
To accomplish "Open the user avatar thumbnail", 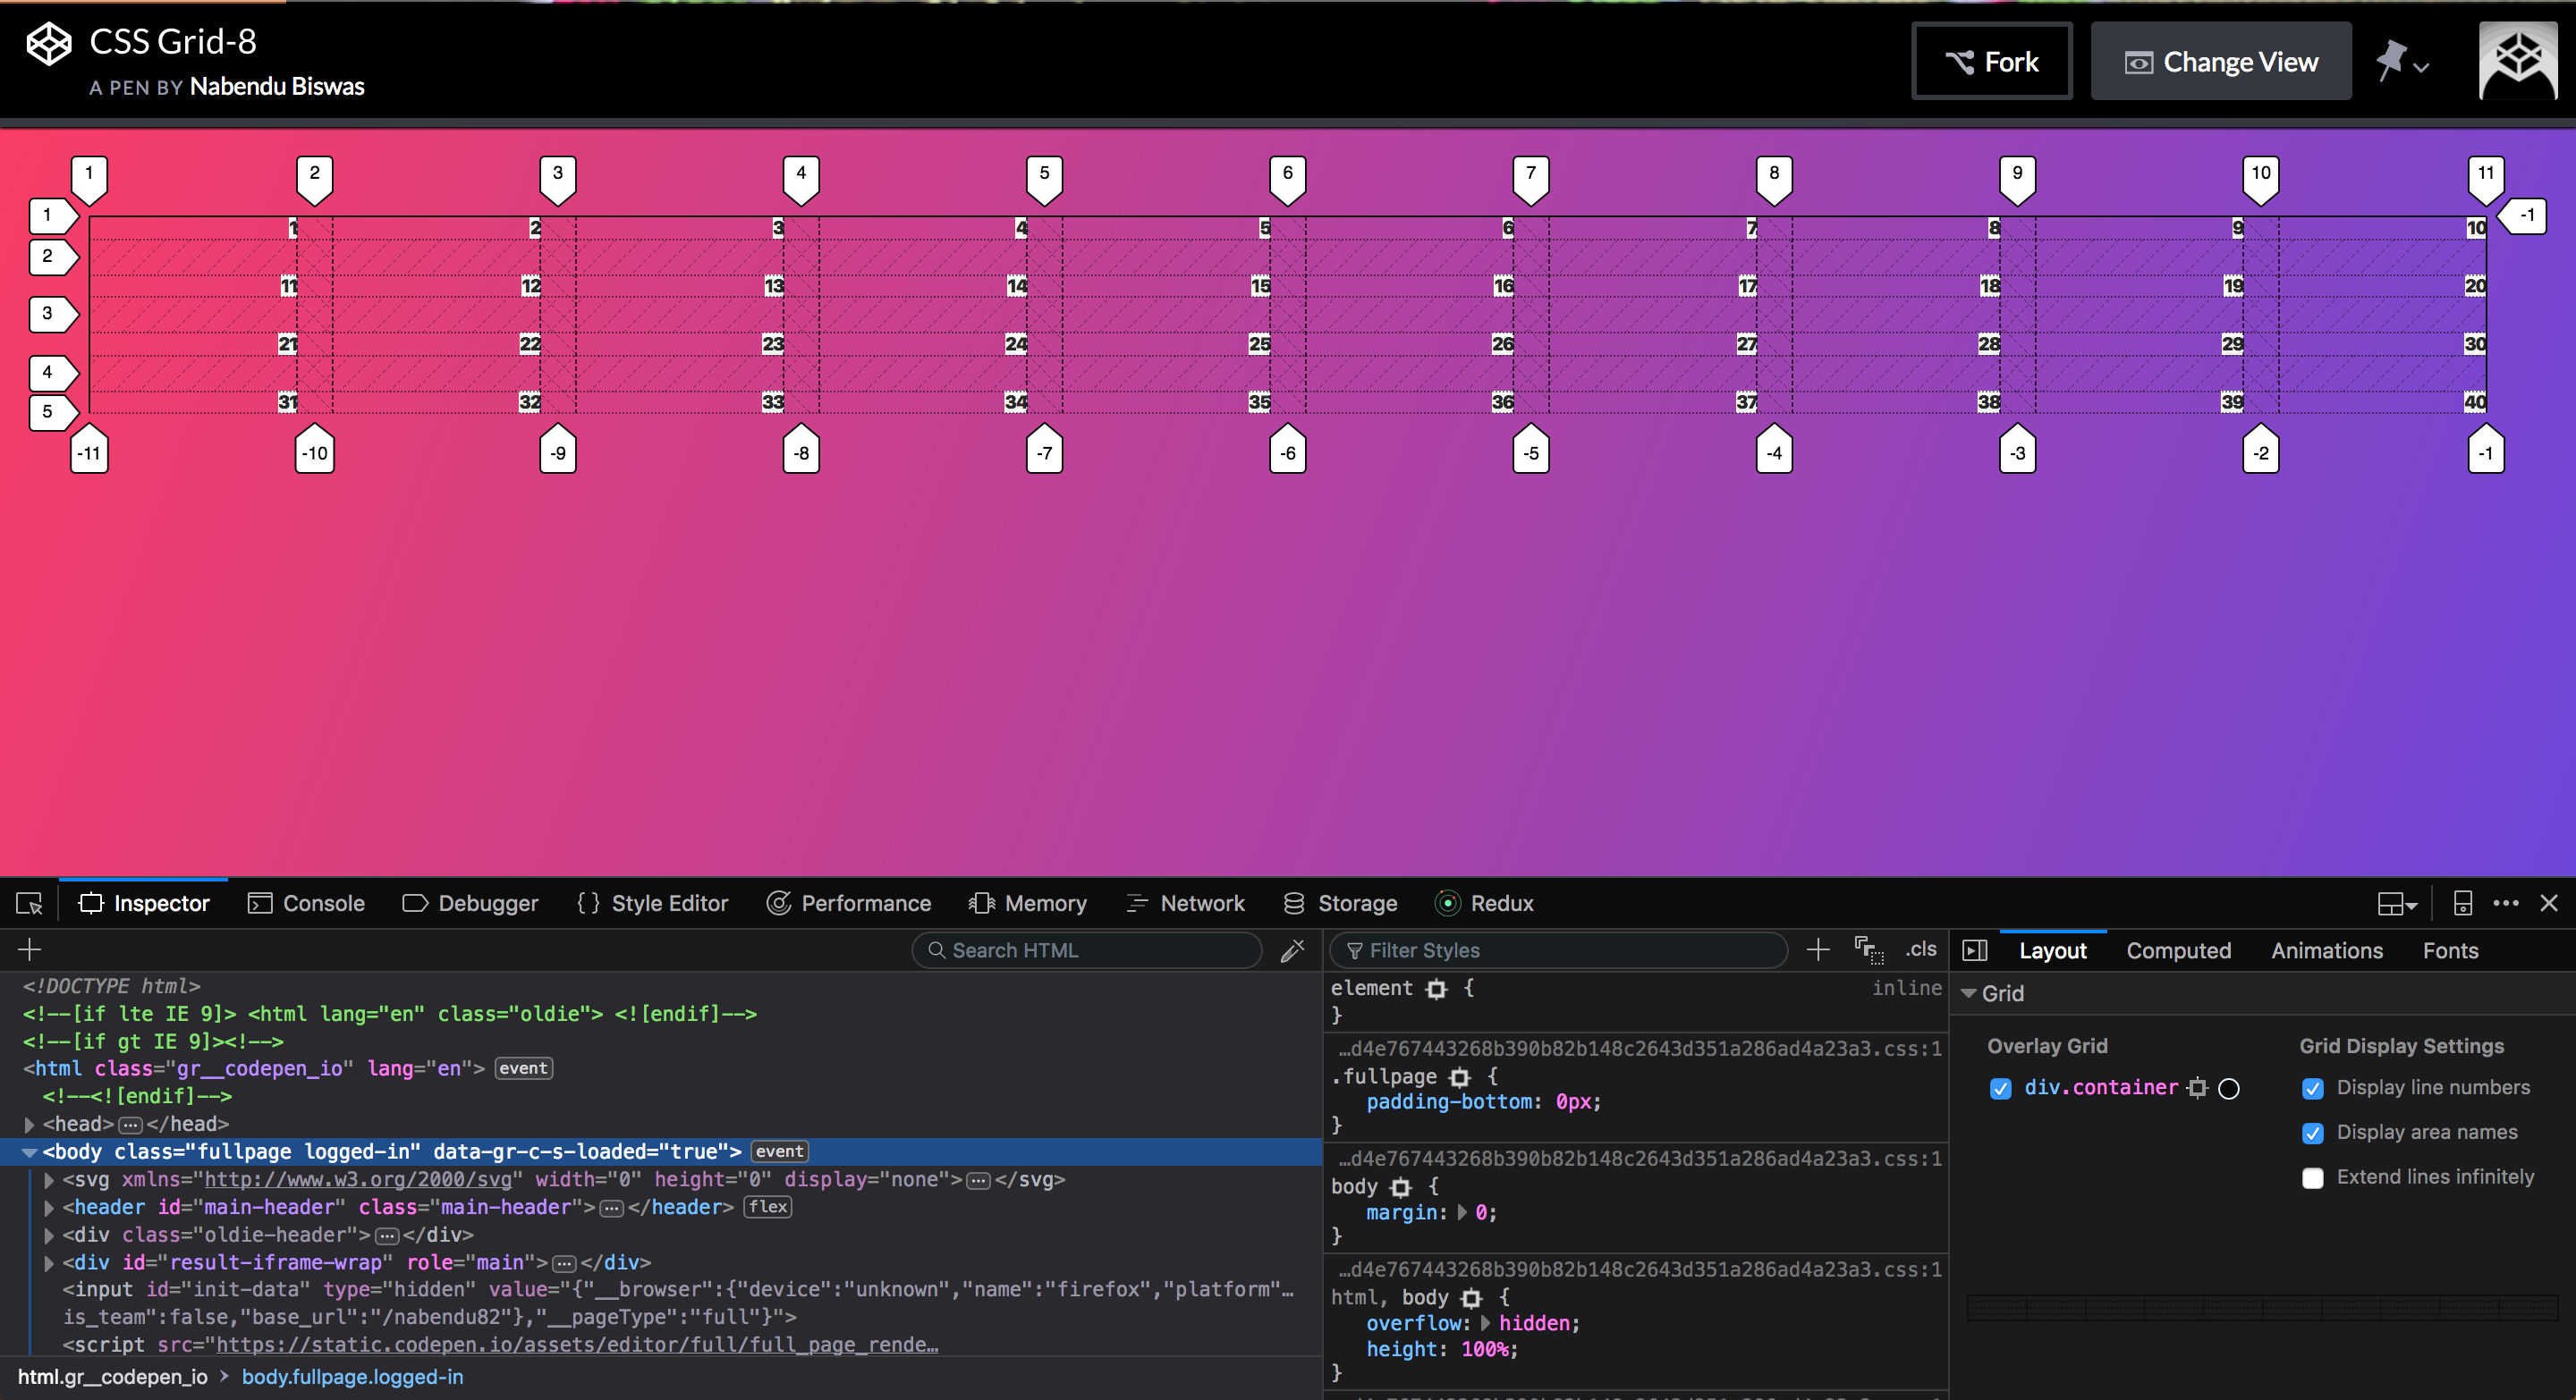I will (2518, 61).
